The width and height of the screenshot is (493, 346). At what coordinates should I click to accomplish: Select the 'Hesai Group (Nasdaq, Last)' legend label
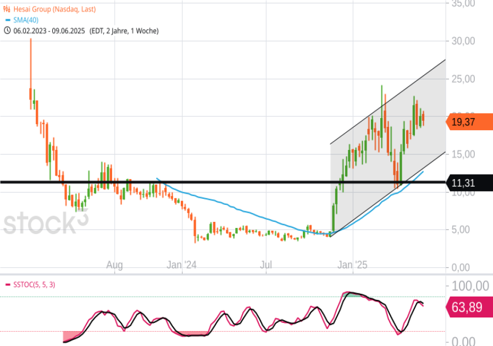[54, 9]
